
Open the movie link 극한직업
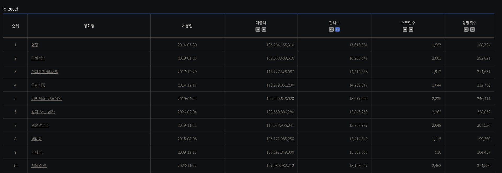click(x=38, y=58)
